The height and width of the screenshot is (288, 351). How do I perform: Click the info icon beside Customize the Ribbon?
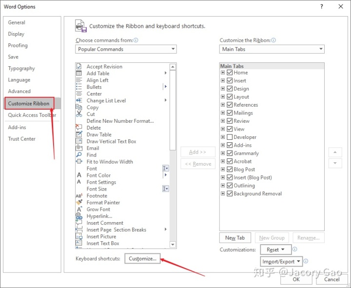pos(273,40)
